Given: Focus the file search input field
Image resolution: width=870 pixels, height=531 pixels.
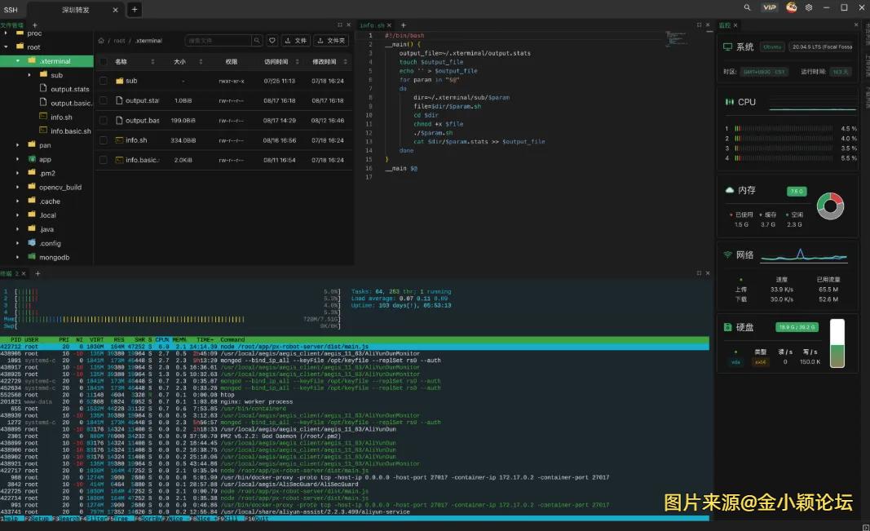Looking at the screenshot, I should point(218,40).
